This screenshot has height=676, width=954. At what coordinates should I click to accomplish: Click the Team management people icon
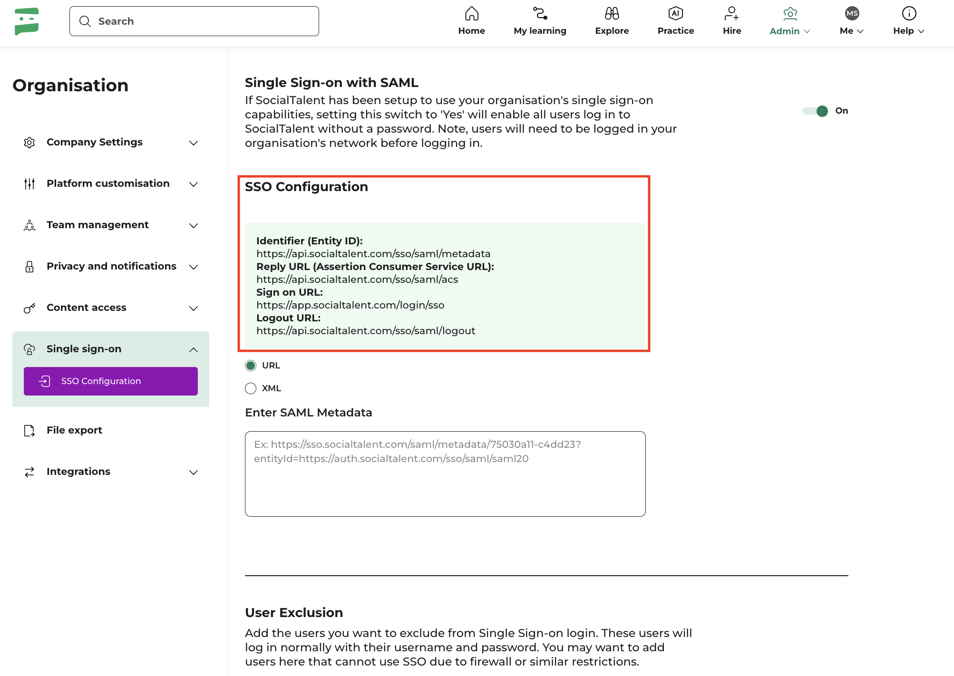tap(29, 225)
